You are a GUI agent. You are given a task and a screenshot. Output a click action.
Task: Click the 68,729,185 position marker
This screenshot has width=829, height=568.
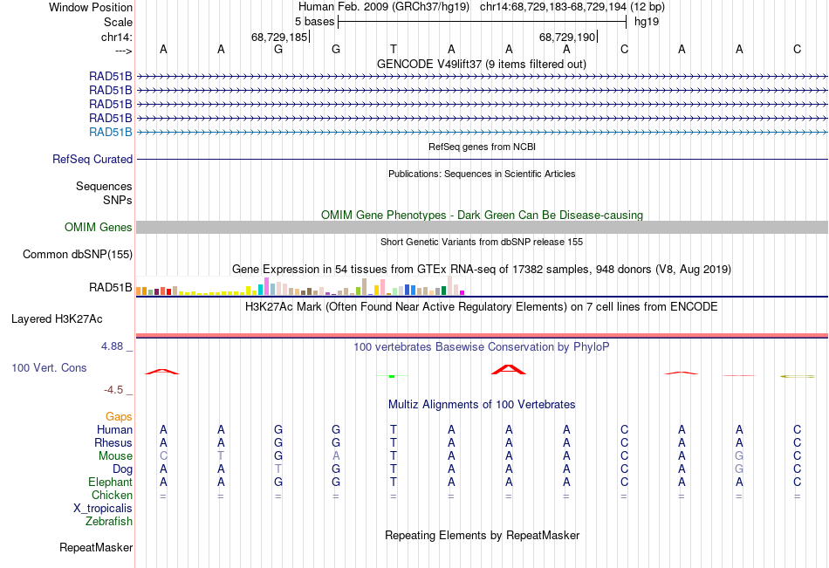pyautogui.click(x=279, y=37)
